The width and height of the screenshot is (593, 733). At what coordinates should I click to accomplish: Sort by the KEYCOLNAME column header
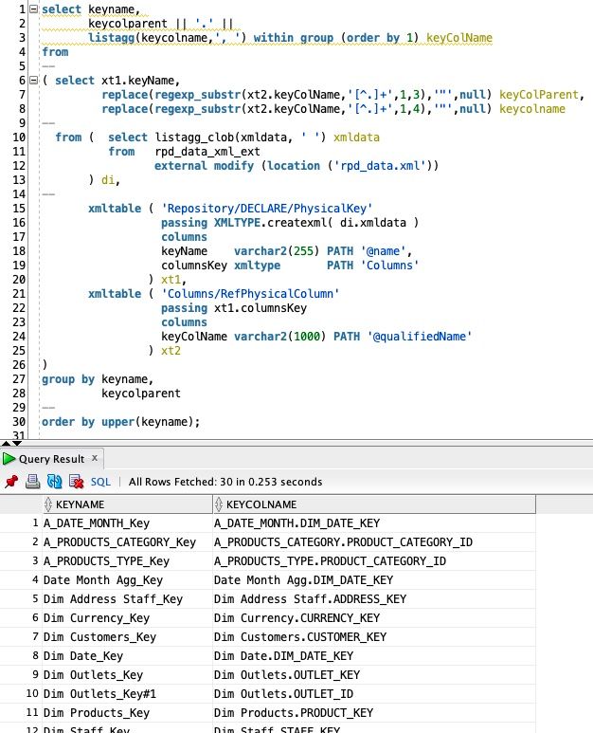(374, 504)
